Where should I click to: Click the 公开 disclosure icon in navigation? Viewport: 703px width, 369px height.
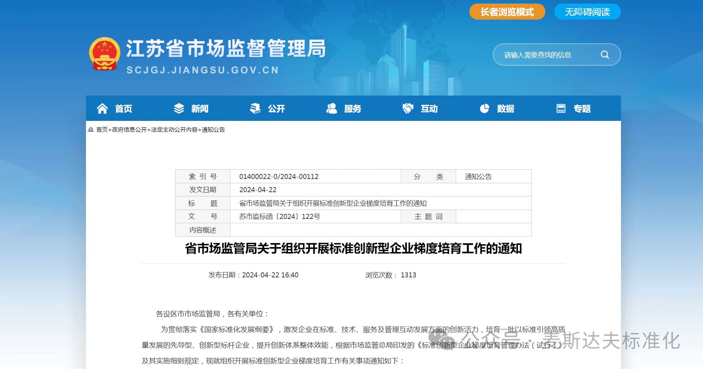255,108
